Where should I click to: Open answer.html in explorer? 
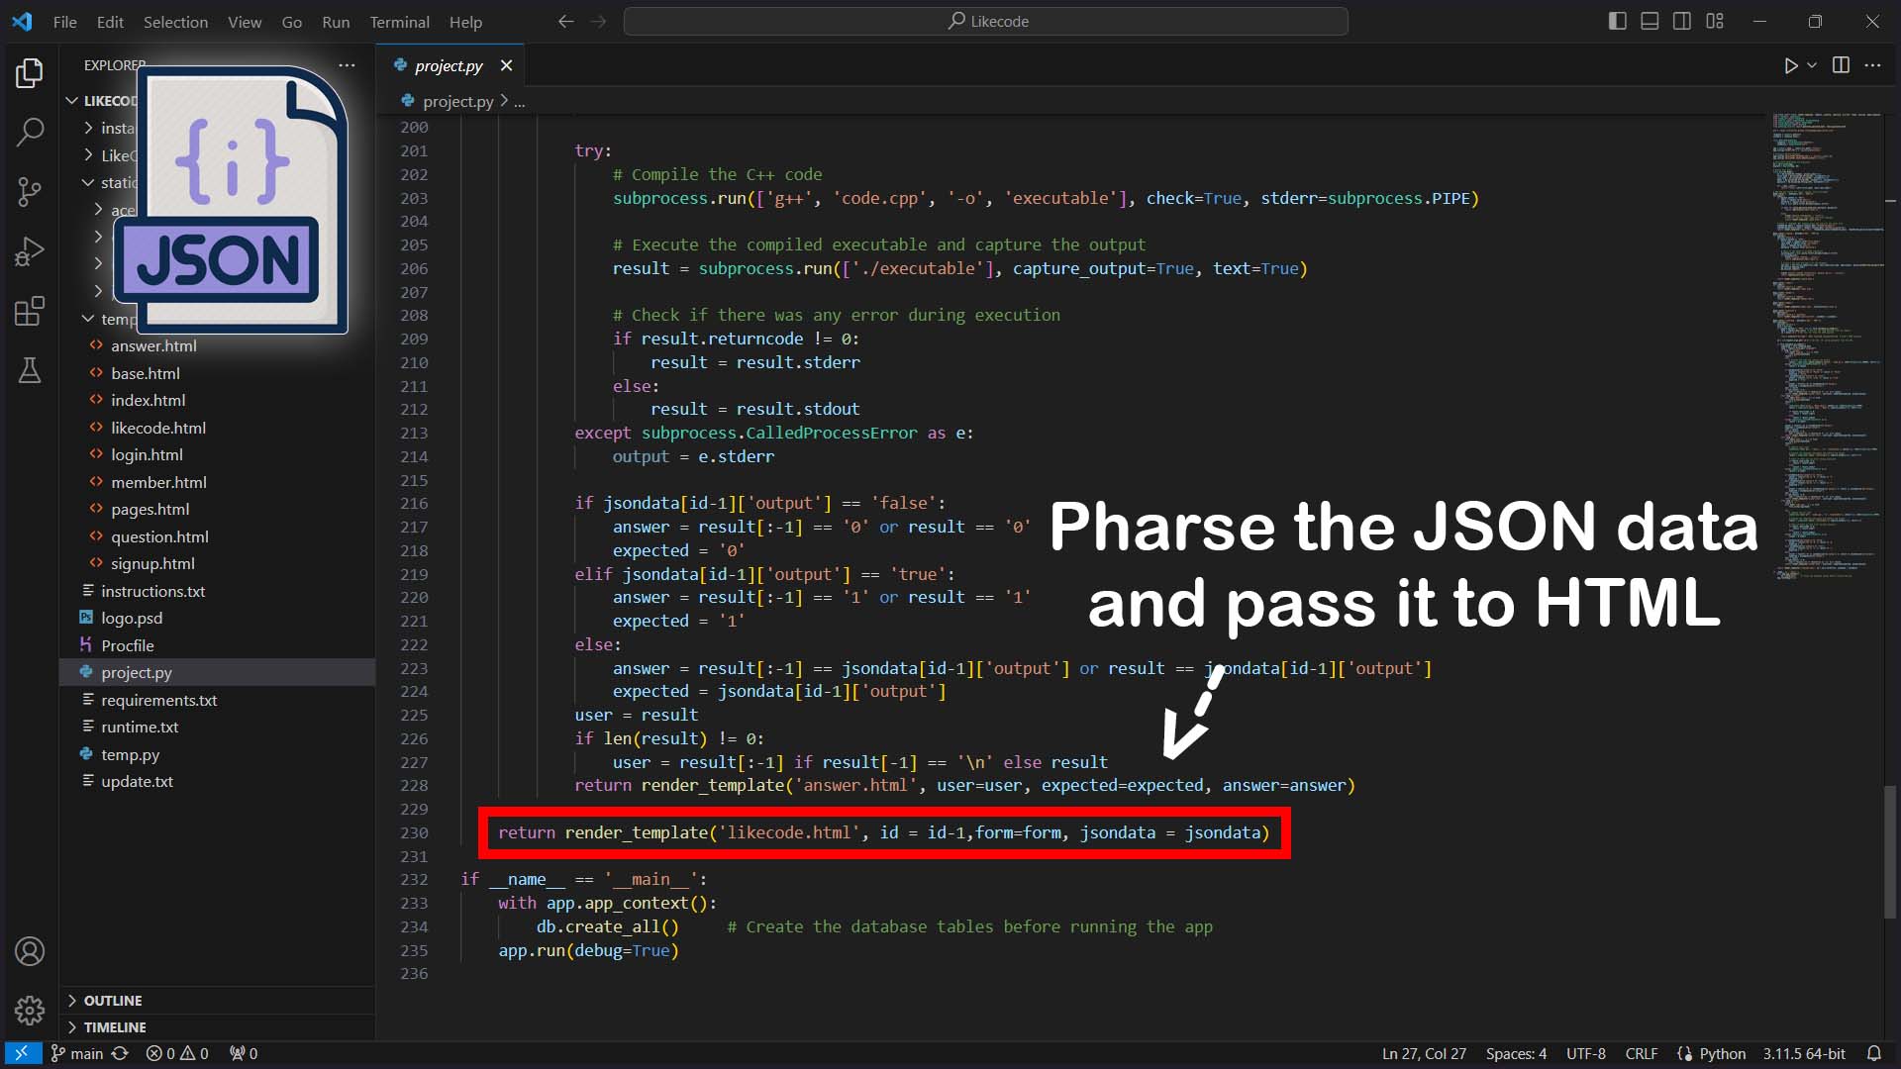click(x=153, y=345)
